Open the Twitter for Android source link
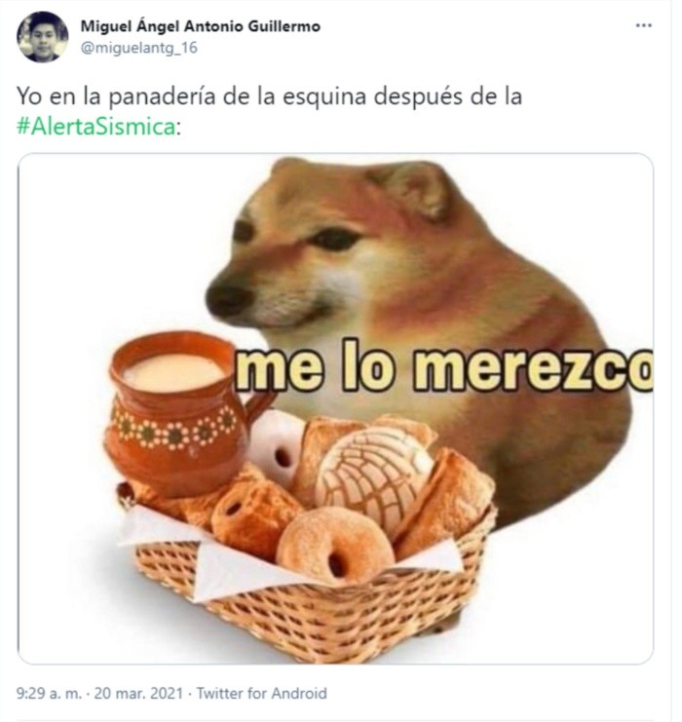The image size is (682, 722). coord(261,693)
